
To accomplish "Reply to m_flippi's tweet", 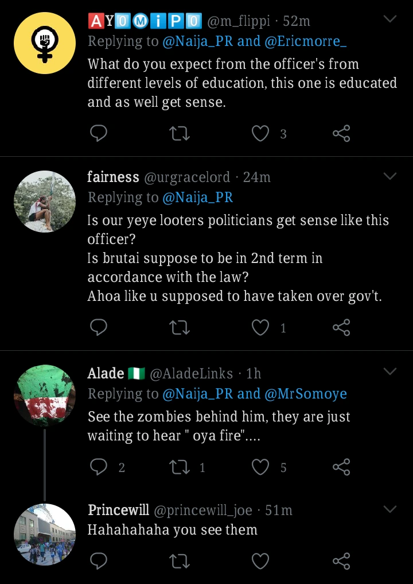I will (x=99, y=134).
